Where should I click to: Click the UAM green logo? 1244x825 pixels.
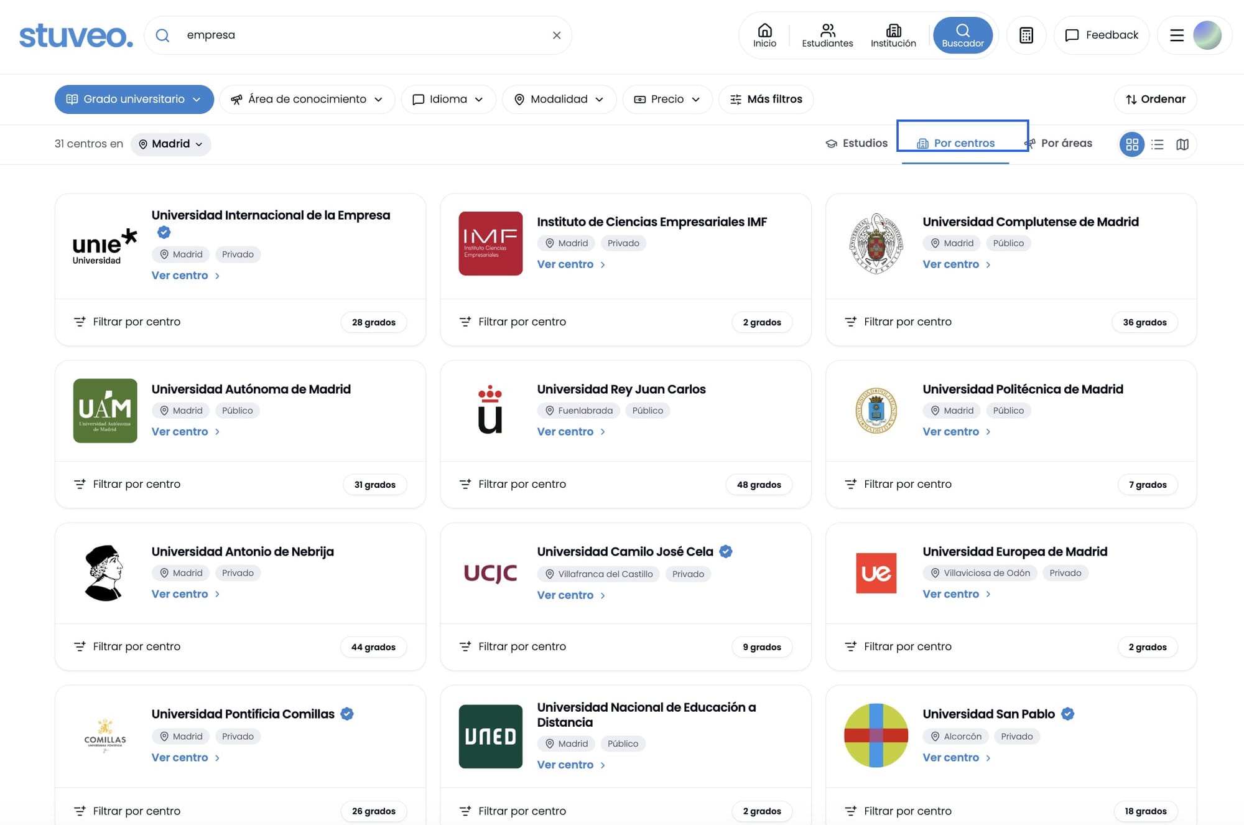pos(105,411)
